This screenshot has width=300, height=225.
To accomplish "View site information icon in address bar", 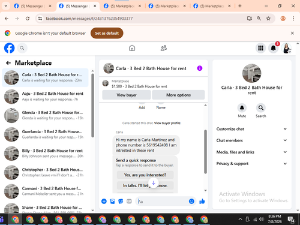I will [x=40, y=19].
